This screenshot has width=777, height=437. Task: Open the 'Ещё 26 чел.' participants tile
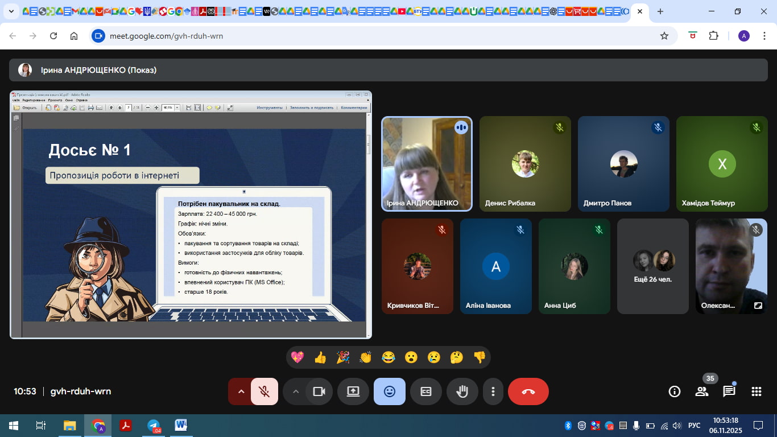[x=653, y=266]
